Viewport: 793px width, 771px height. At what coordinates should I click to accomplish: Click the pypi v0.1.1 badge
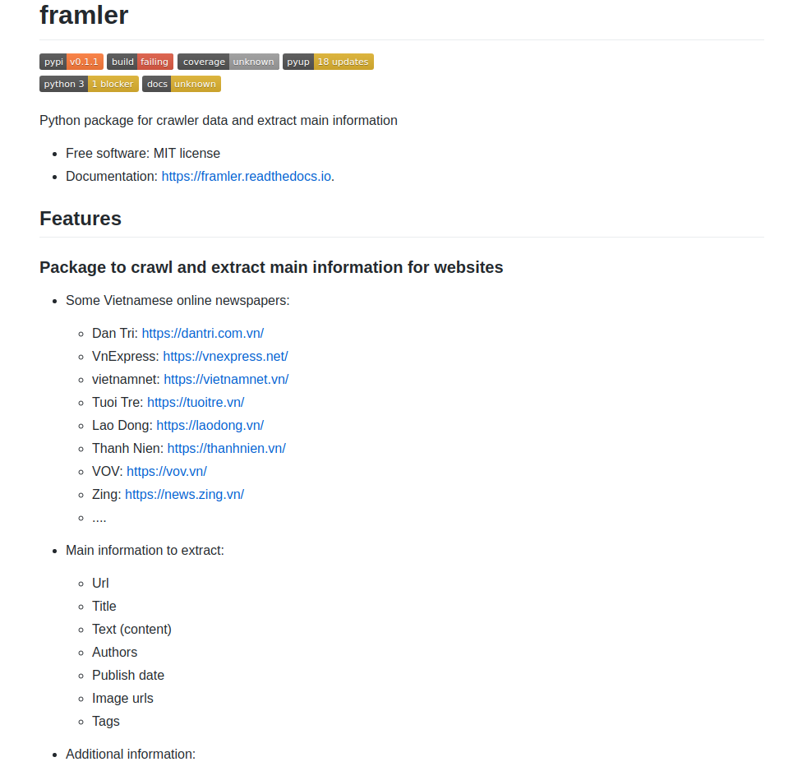coord(71,62)
